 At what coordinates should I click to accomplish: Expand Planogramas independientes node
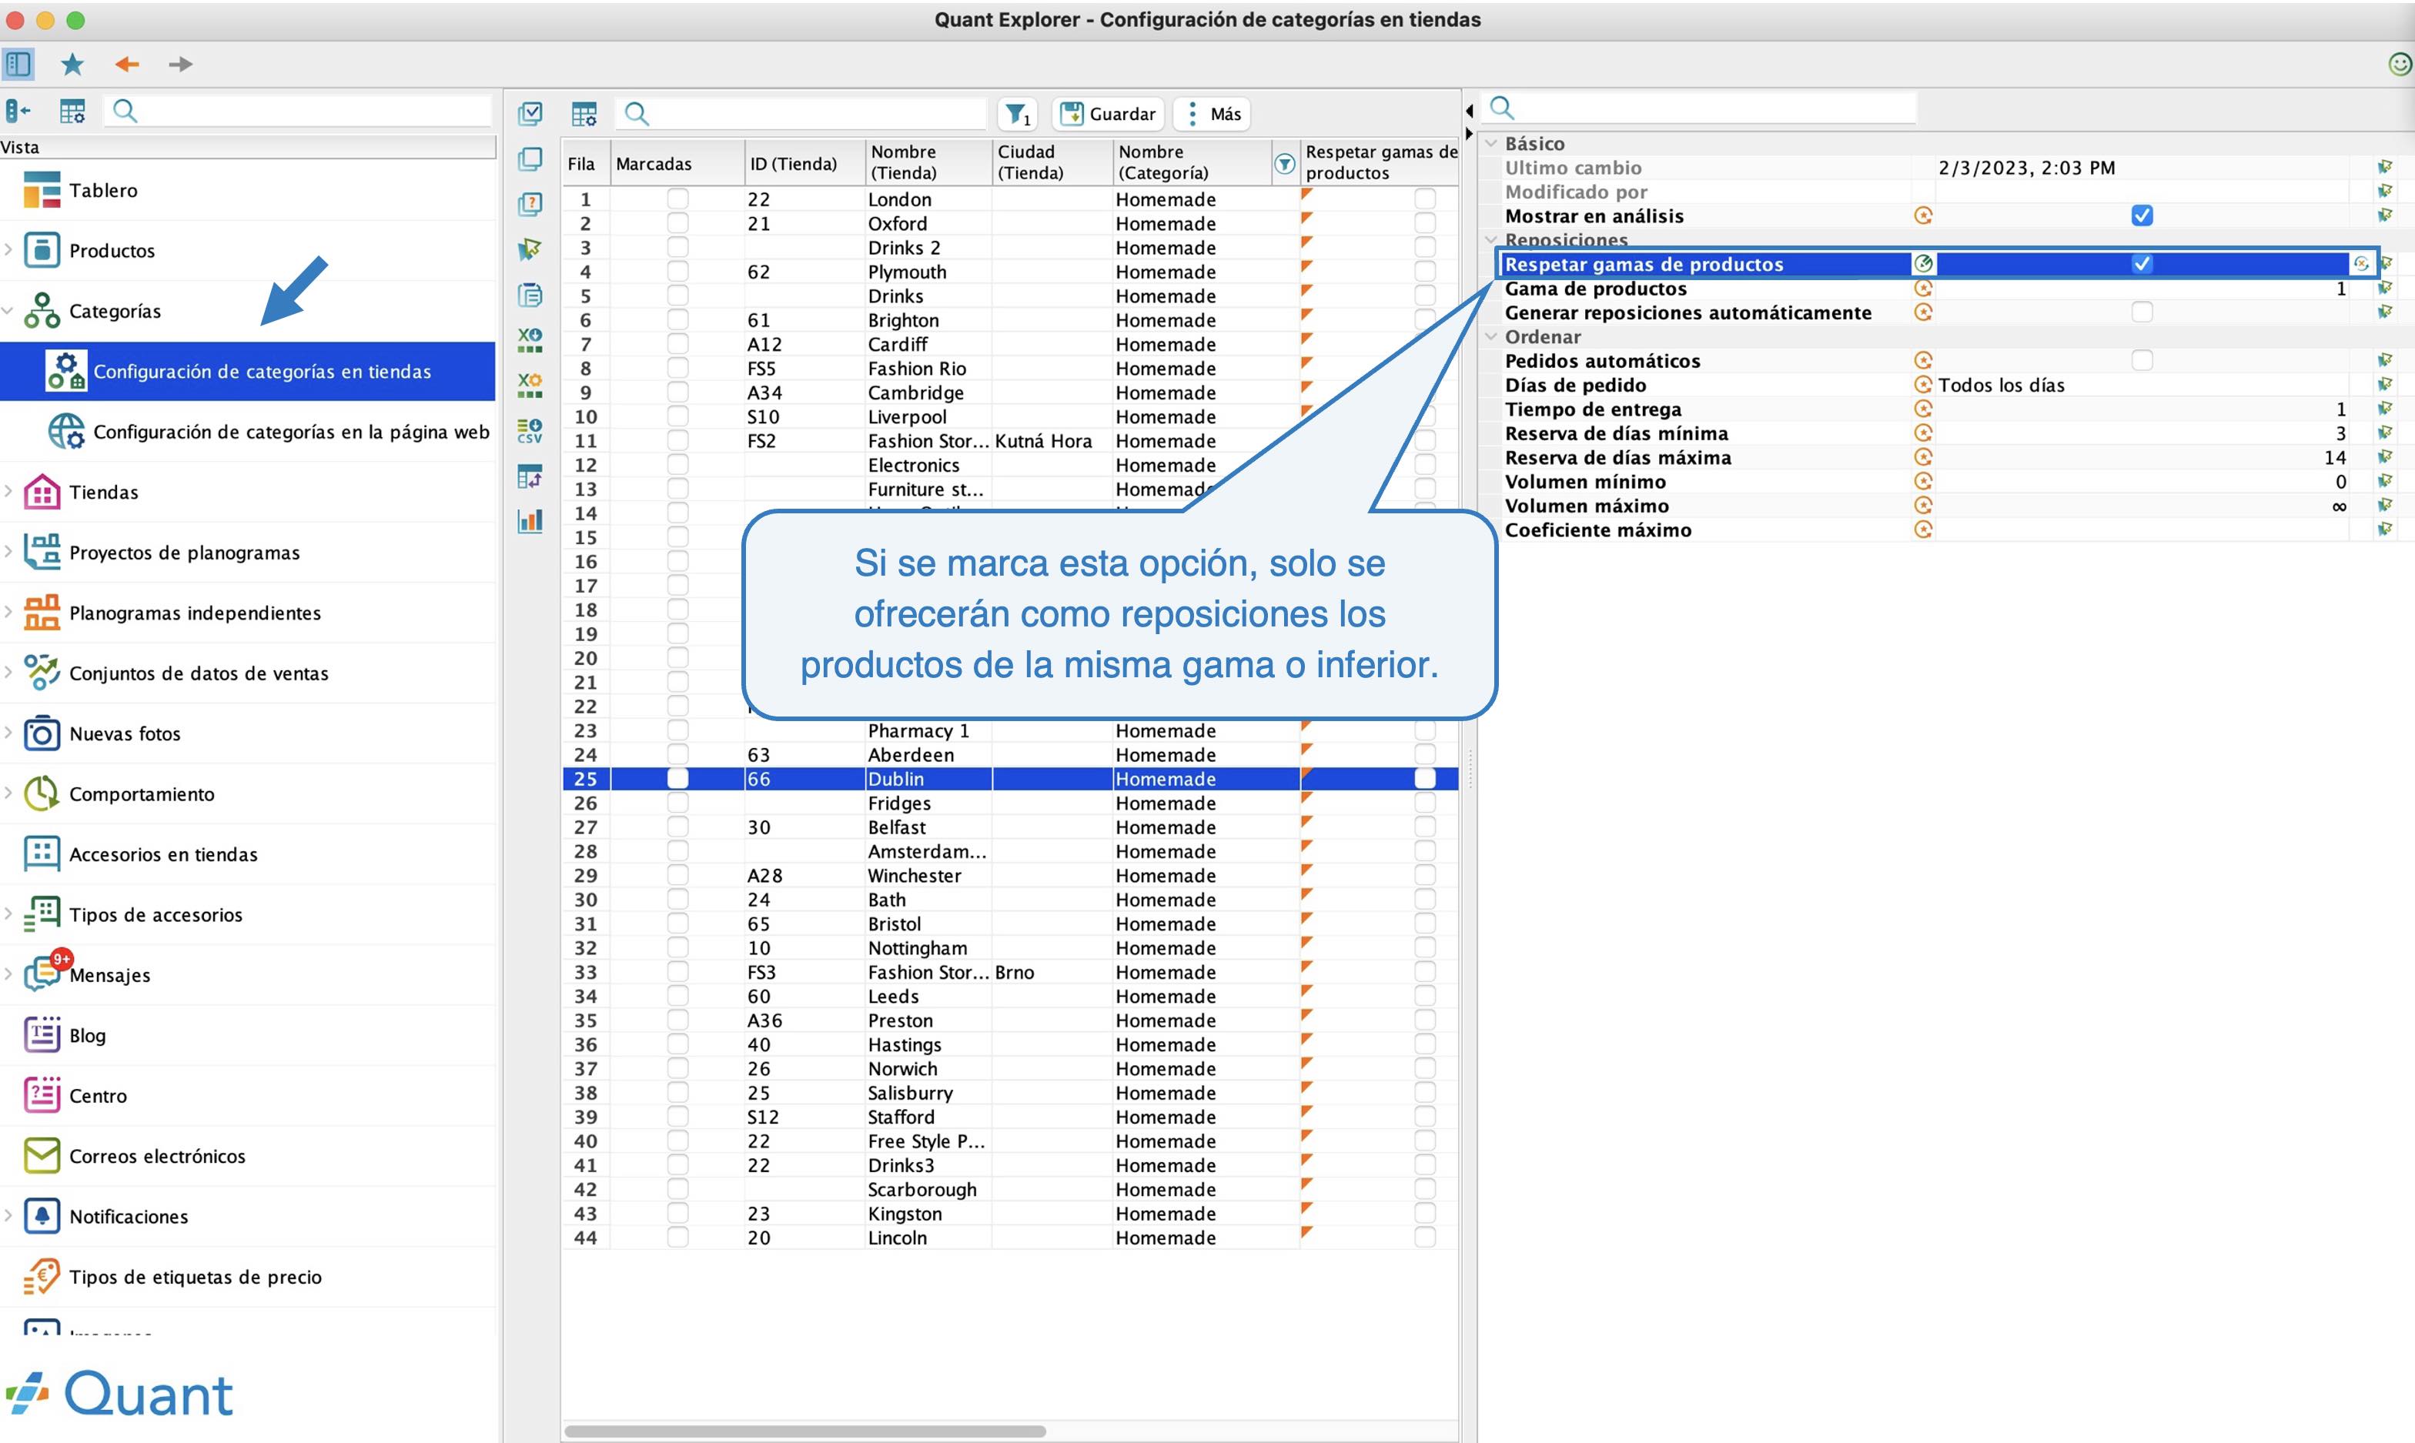pyautogui.click(x=8, y=613)
